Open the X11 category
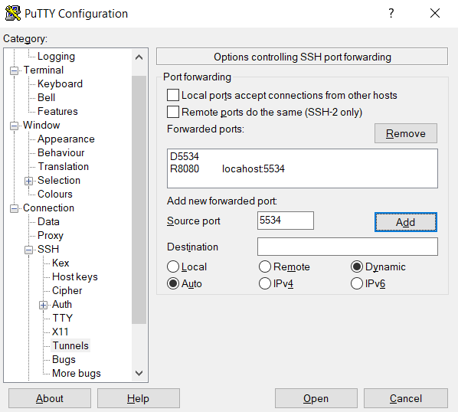This screenshot has height=412, width=458. tap(61, 332)
